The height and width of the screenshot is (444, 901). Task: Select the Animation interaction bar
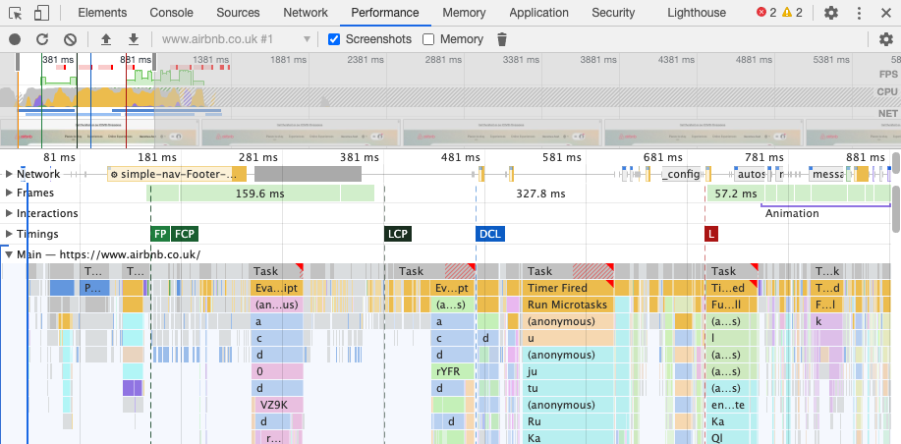(825, 205)
